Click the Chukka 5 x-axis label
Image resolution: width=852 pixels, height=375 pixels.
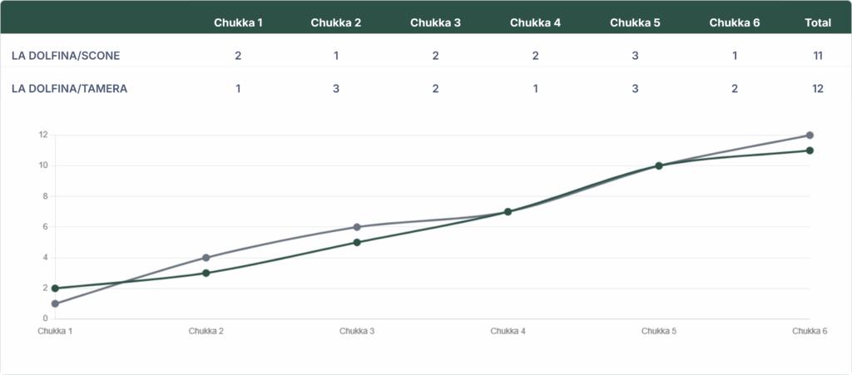click(x=658, y=331)
